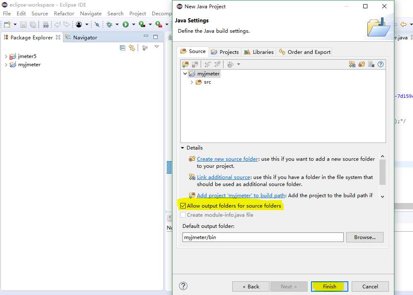Open Package Explorer View Menu triangle
The height and width of the screenshot is (295, 413).
tap(157, 46)
